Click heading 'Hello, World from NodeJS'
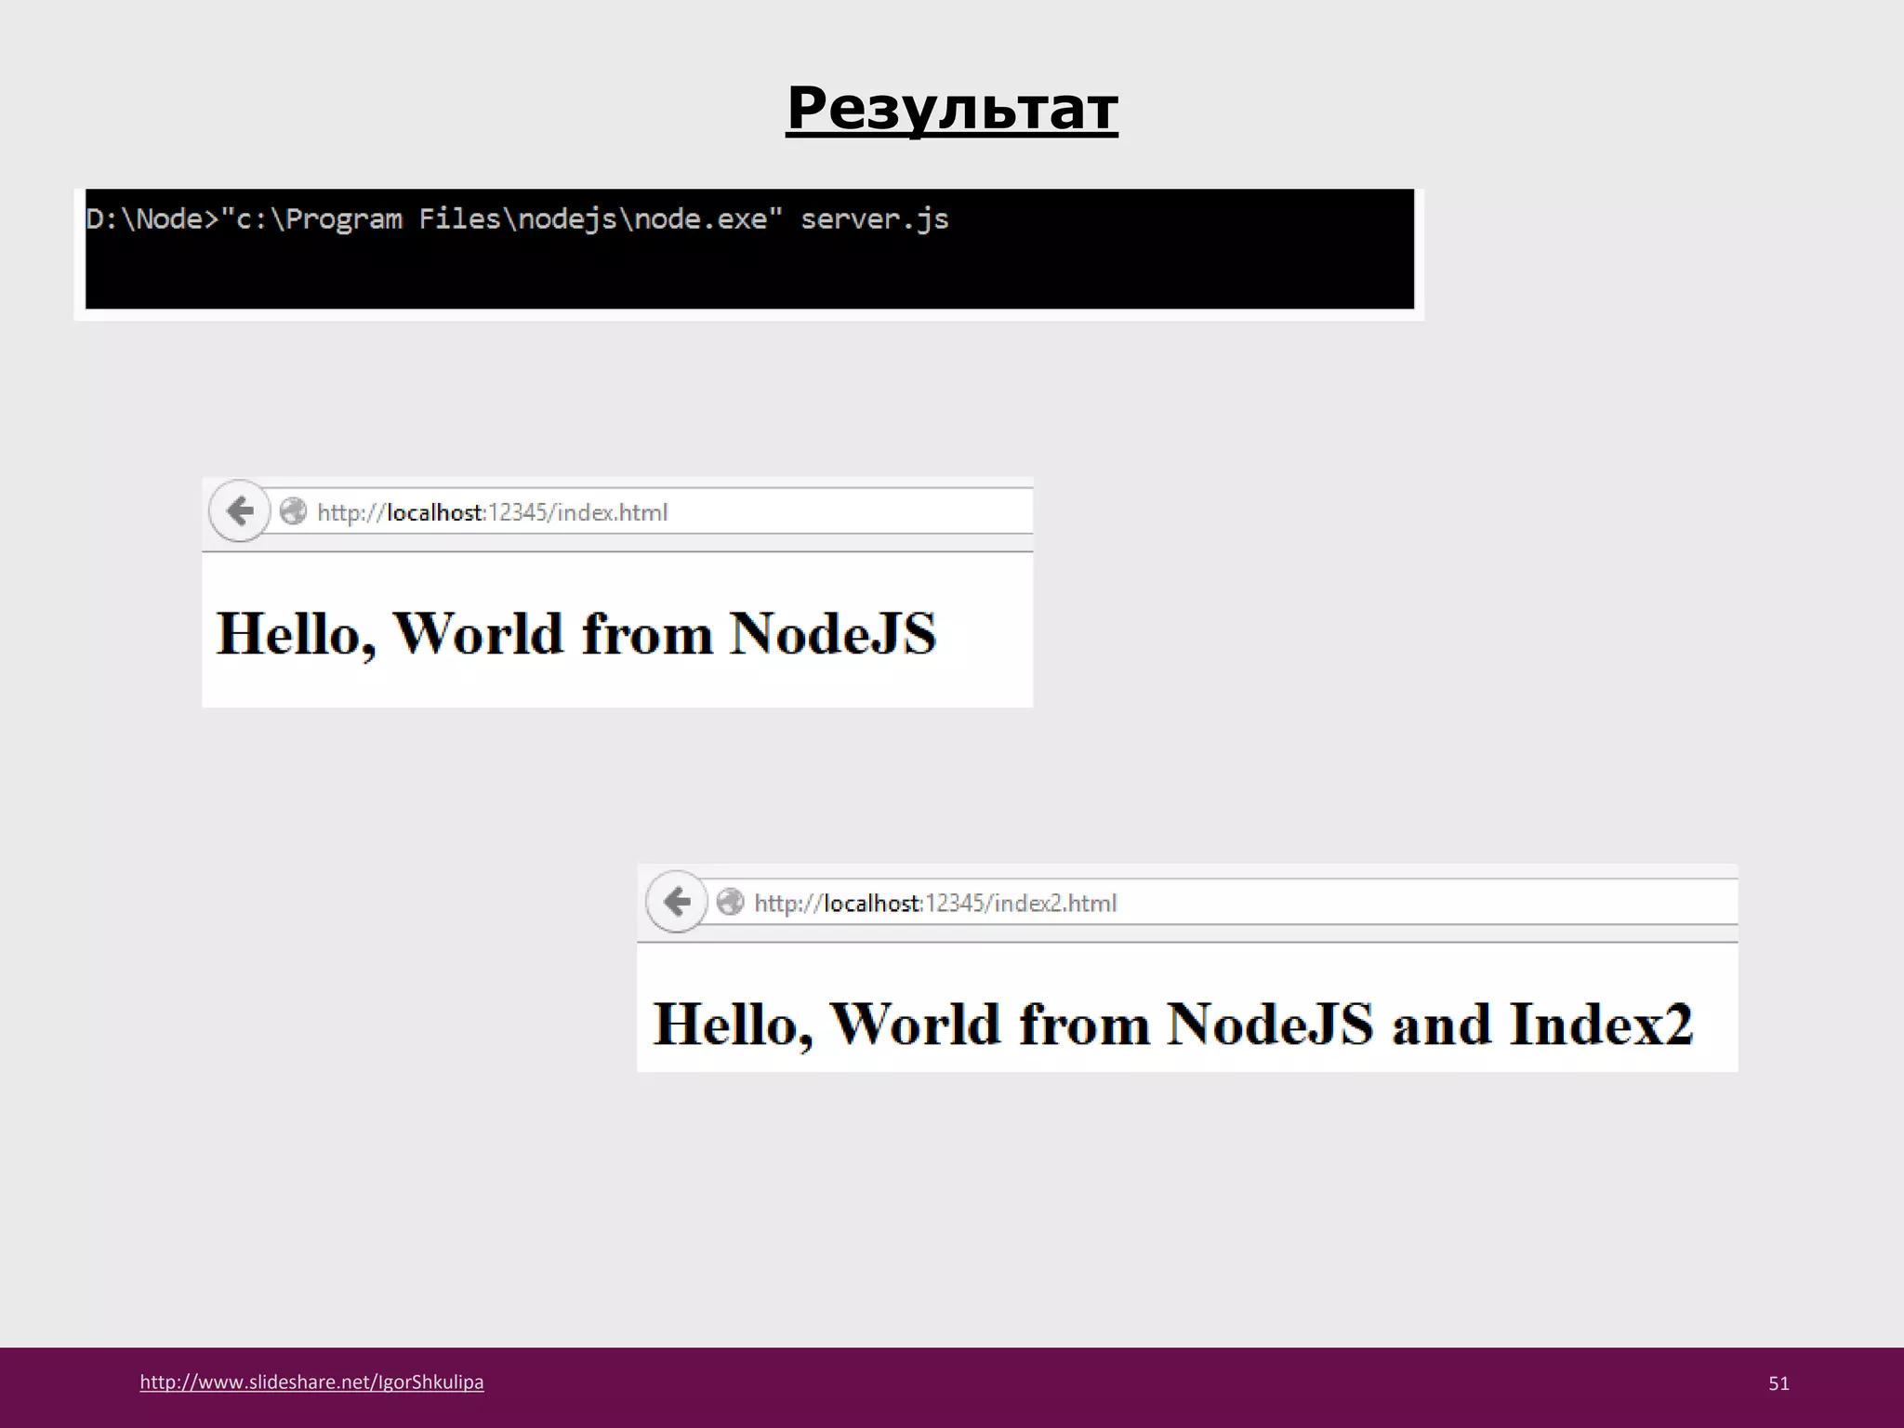 [x=576, y=634]
